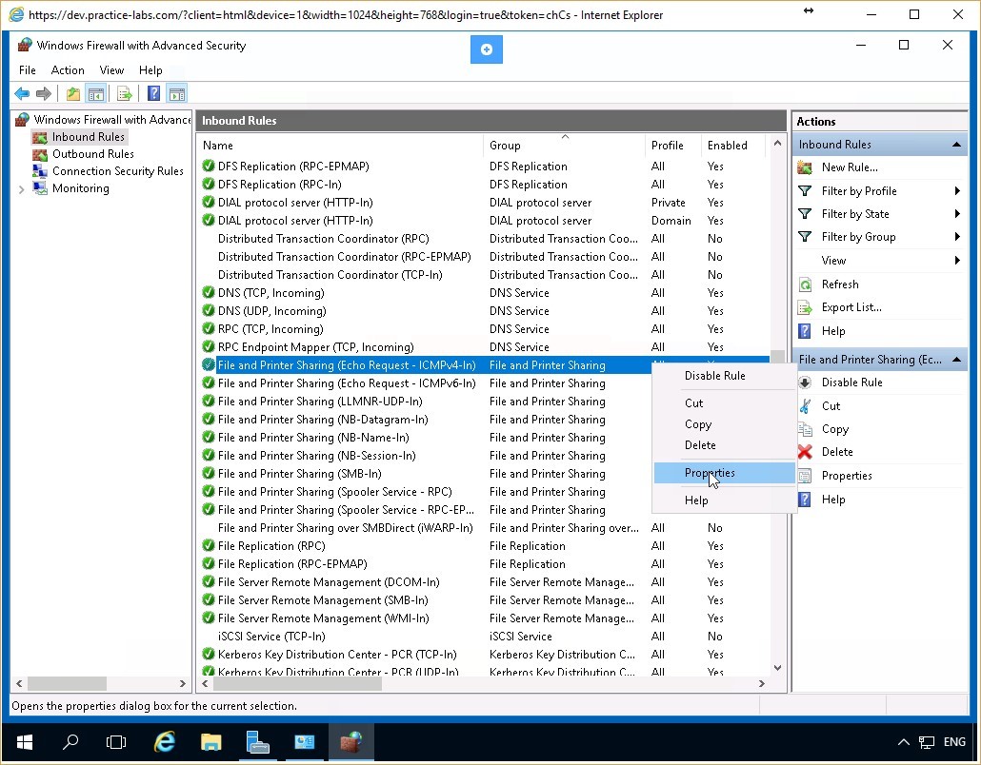981x765 pixels.
Task: Select Properties from the context menu
Action: click(x=710, y=473)
